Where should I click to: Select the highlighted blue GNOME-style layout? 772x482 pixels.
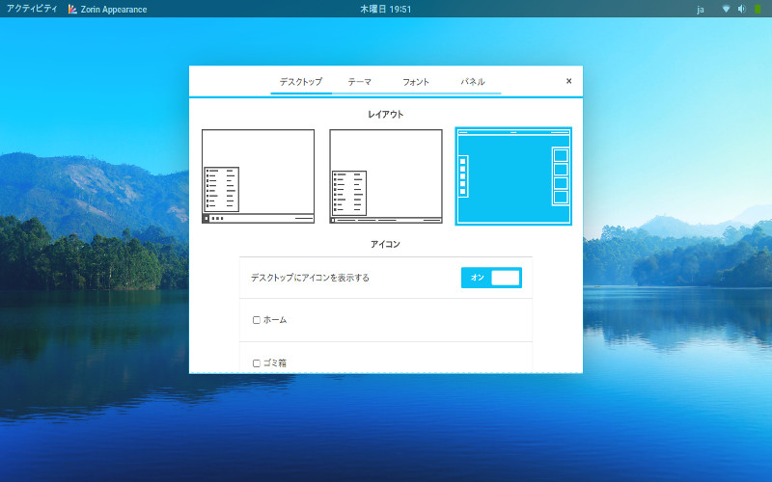pyautogui.click(x=513, y=176)
